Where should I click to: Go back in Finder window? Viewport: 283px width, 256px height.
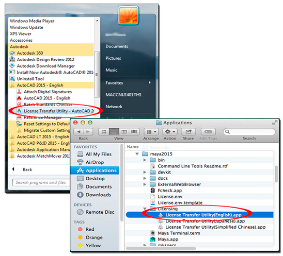point(78,132)
